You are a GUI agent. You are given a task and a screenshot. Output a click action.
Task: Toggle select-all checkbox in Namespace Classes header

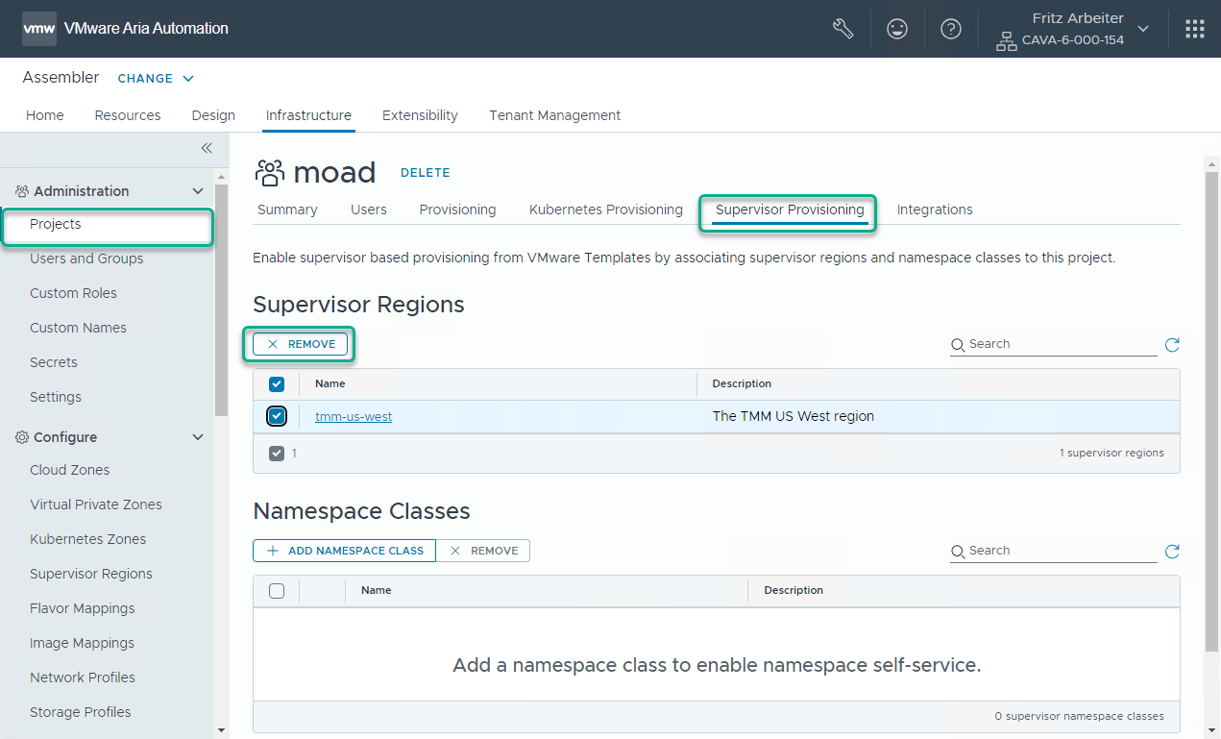tap(277, 591)
